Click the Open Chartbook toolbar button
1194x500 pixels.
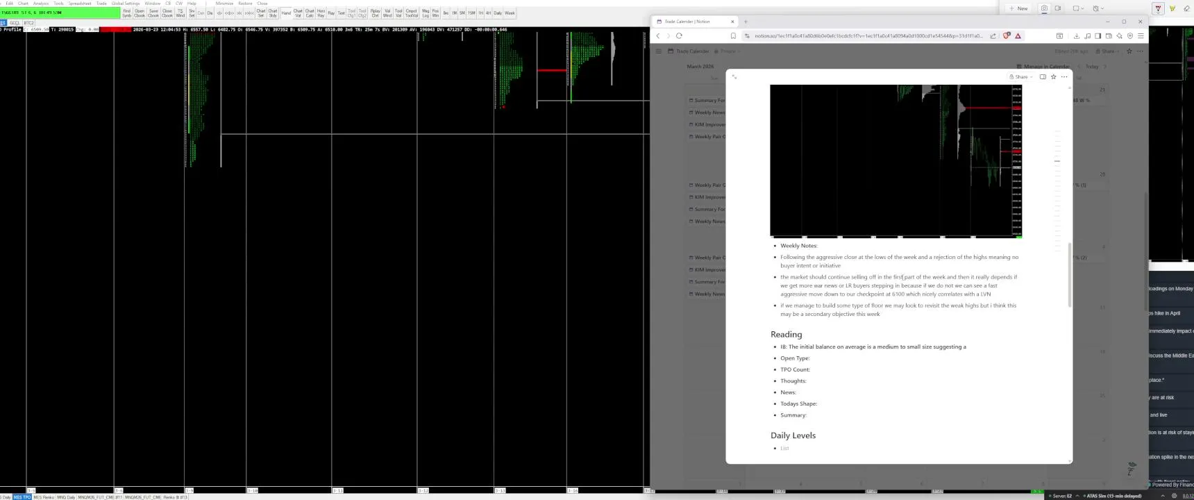(140, 12)
